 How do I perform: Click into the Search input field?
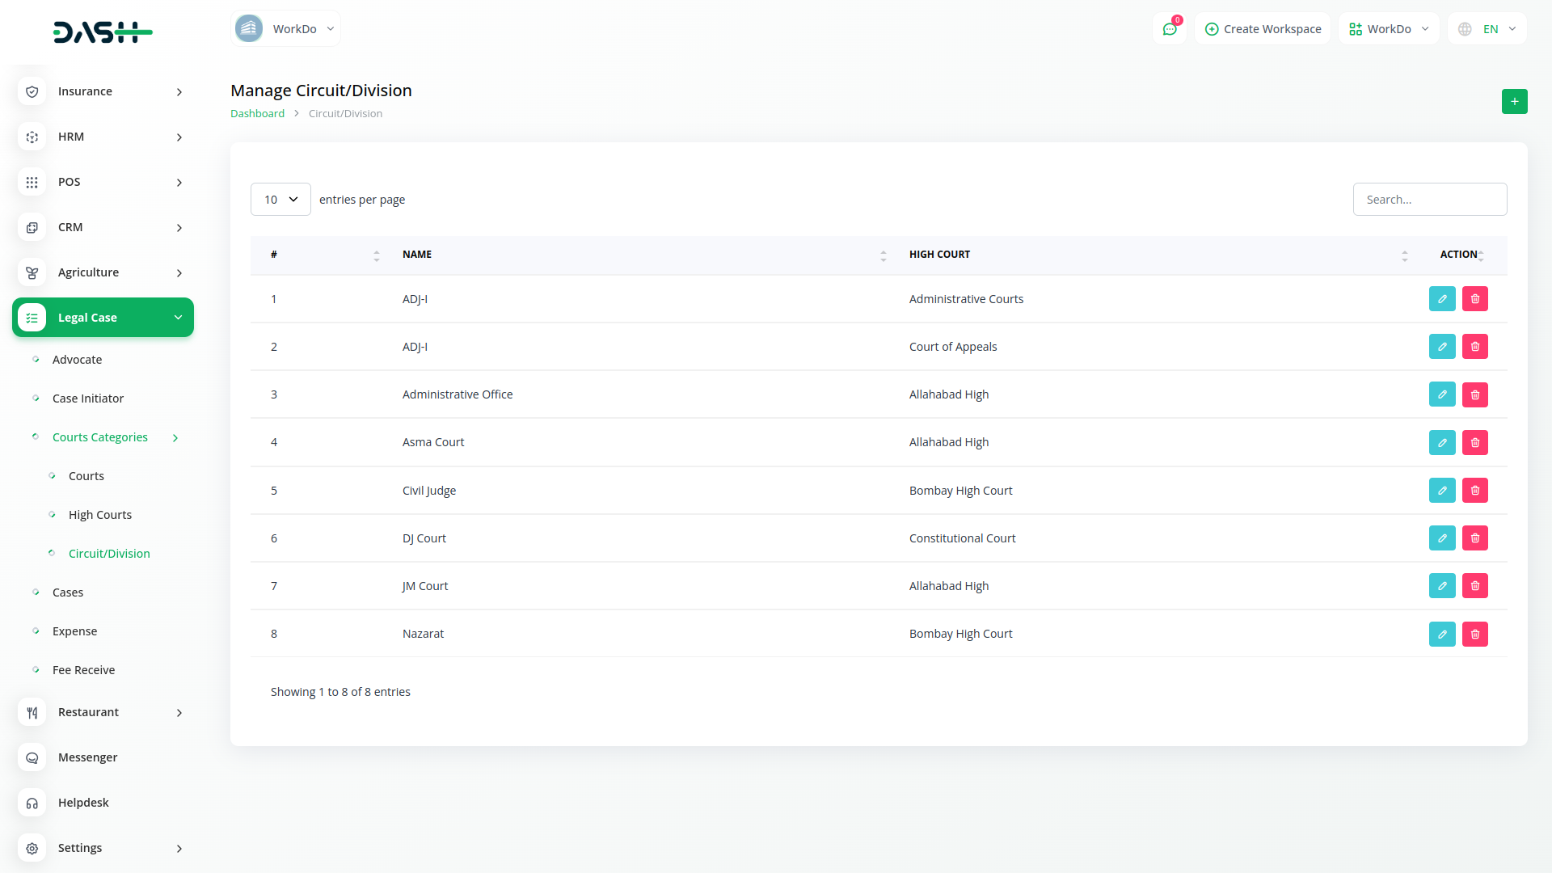(1429, 200)
